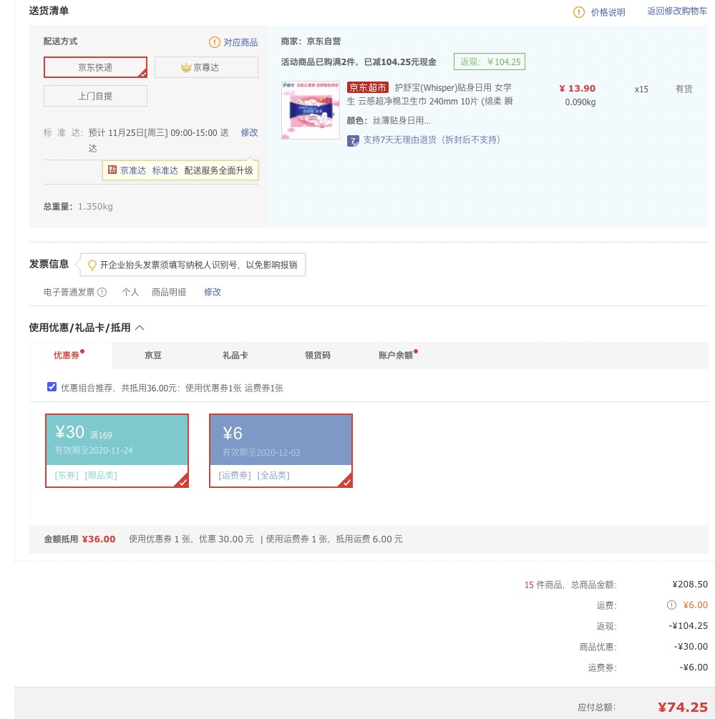
Task: Click the 对应商品 link
Action: tap(240, 42)
